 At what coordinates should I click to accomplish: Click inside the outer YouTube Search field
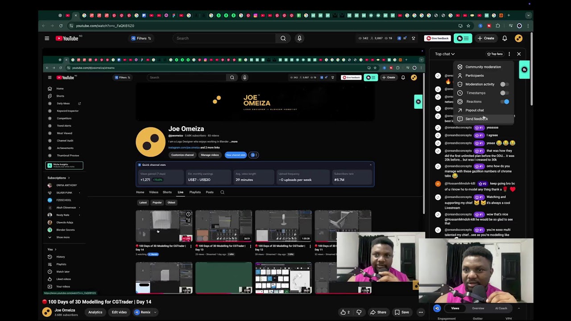(225, 38)
